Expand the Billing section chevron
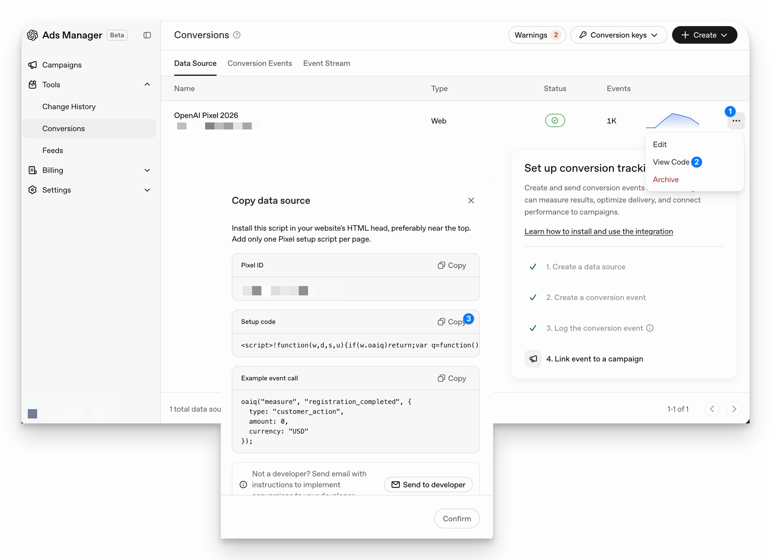 147,170
